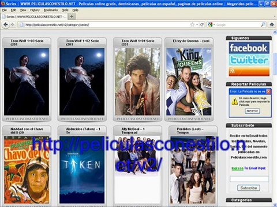Viewport: 277px width, 207px height.
Task: Open the View menu
Action: [23, 10]
